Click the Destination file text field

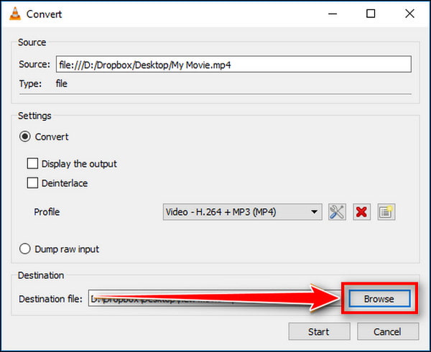[x=214, y=298]
